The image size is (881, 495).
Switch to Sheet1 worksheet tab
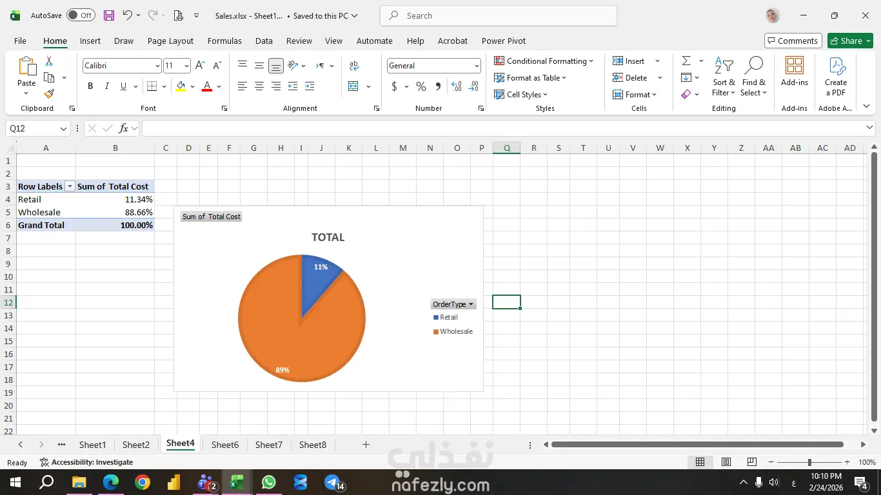(x=92, y=445)
